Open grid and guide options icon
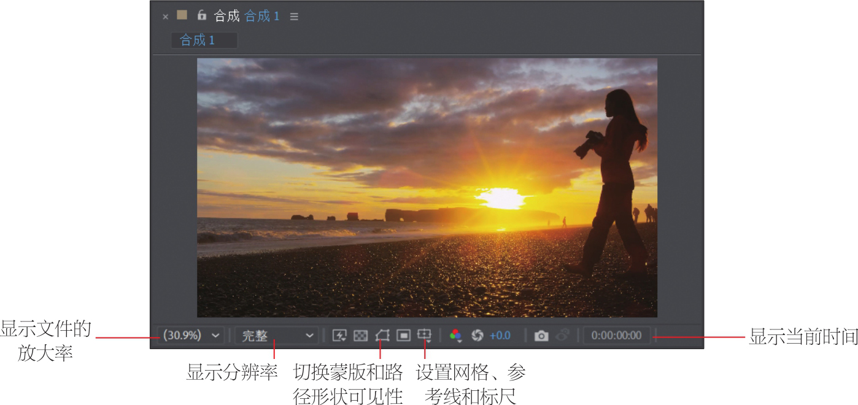 [x=424, y=335]
